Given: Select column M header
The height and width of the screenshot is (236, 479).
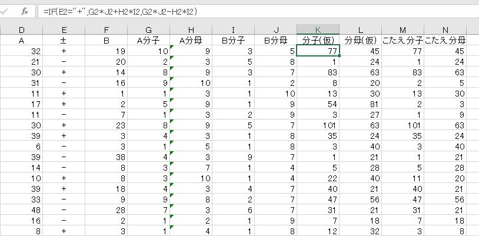Looking at the screenshot, I should pyautogui.click(x=403, y=29).
